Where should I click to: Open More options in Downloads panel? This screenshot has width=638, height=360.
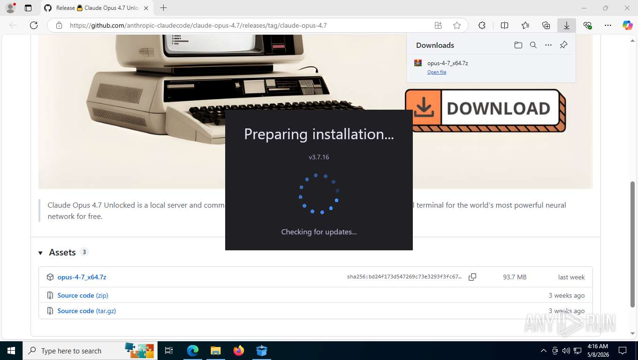tap(548, 45)
